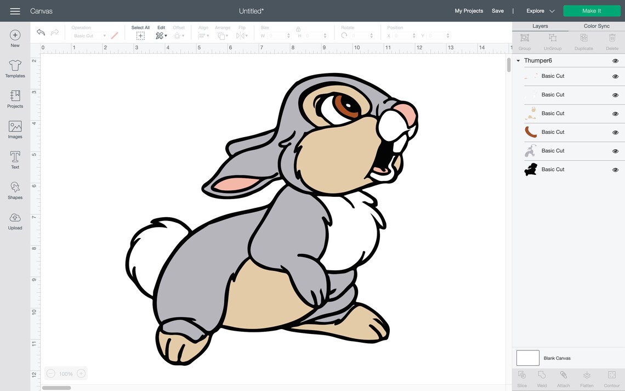Screen dimensions: 625x391
Task: Select the Flatten tool at bottom right
Action: (x=587, y=378)
